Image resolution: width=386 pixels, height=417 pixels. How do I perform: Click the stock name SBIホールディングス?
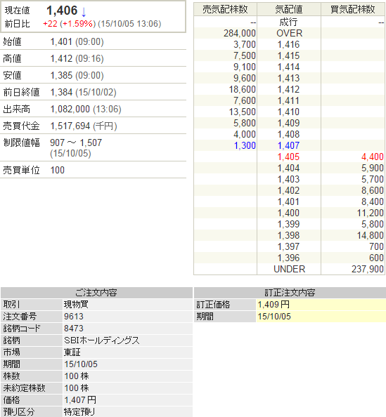pos(102,340)
